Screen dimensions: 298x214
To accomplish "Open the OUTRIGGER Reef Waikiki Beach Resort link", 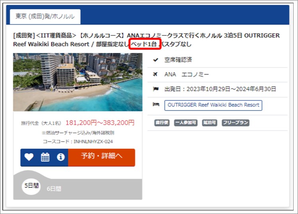I will tap(213, 105).
